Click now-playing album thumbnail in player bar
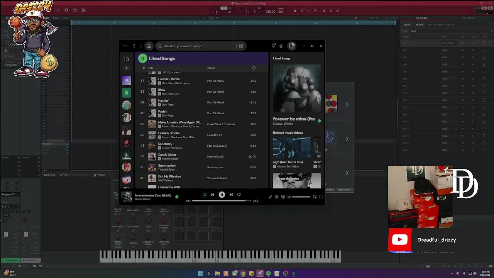The height and width of the screenshot is (278, 494). tap(127, 197)
